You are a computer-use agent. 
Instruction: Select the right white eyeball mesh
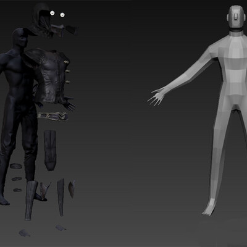click(62, 15)
